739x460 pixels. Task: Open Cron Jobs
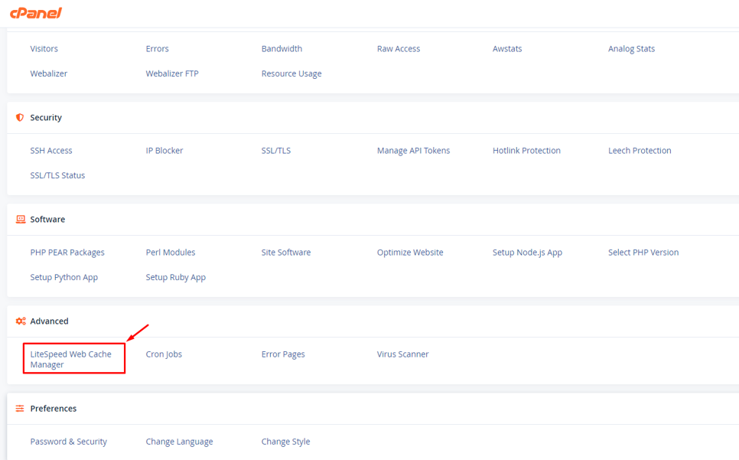pyautogui.click(x=164, y=354)
